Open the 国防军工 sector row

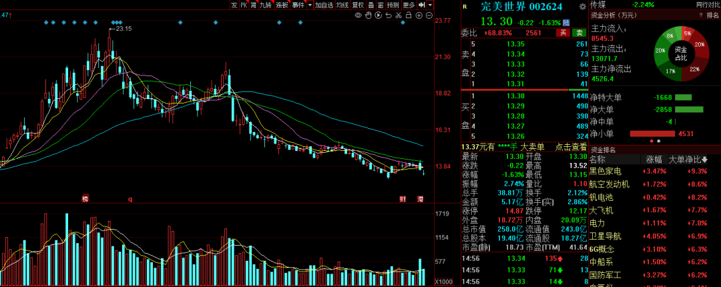click(x=655, y=275)
